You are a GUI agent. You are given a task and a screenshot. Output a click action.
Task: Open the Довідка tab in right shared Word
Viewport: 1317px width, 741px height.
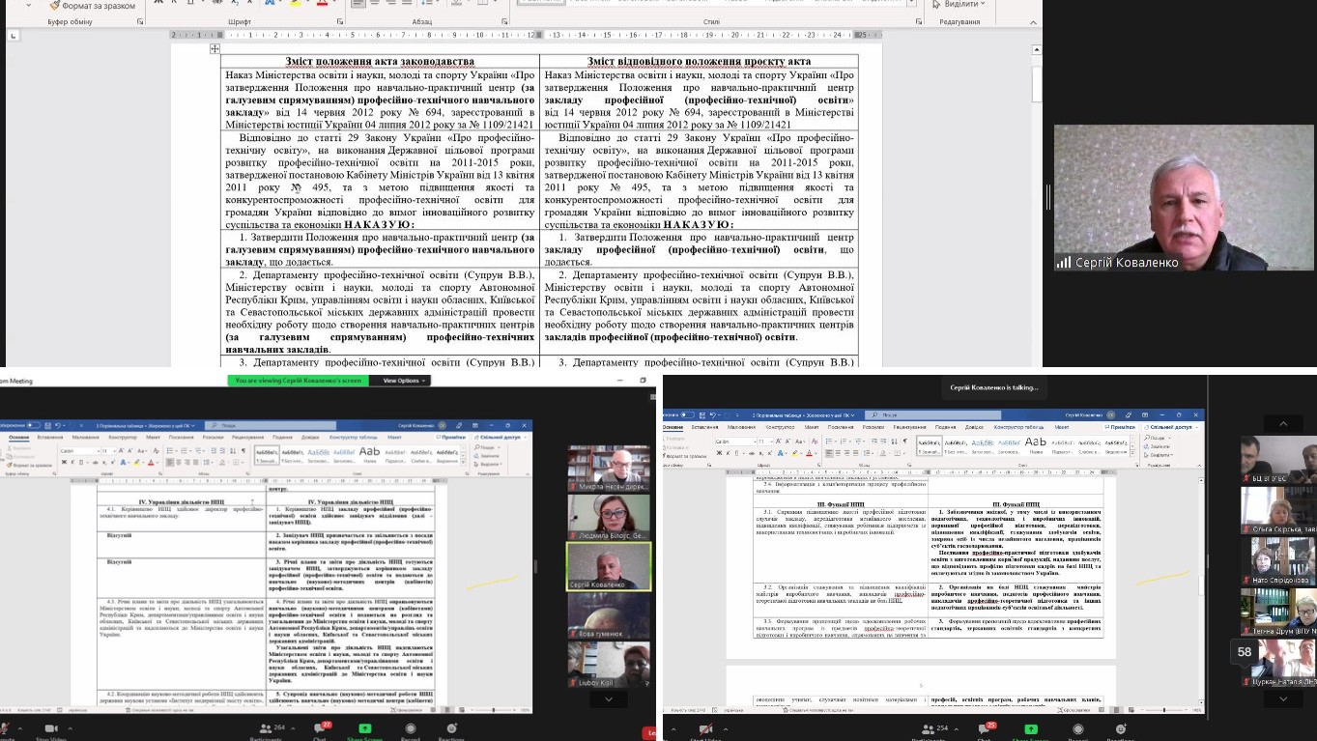click(x=973, y=426)
